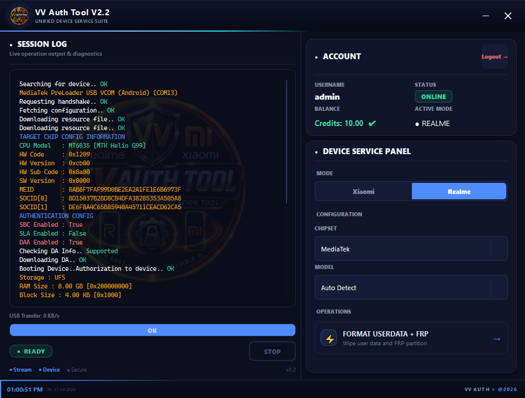Switch mode to Xiaomi

[363, 191]
